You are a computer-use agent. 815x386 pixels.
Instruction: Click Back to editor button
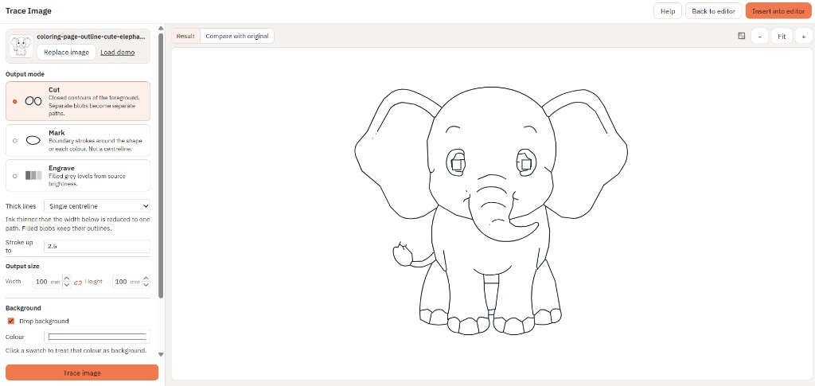[x=713, y=11]
